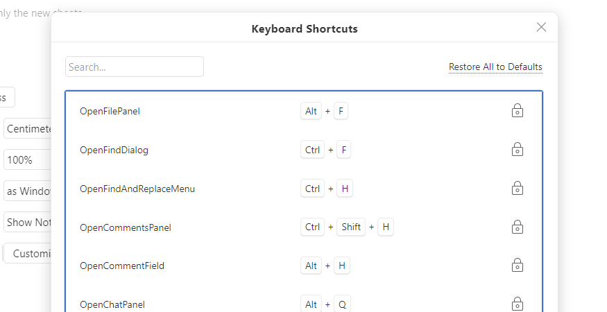Click the Search shortcuts input field
The width and height of the screenshot is (607, 312).
point(135,67)
